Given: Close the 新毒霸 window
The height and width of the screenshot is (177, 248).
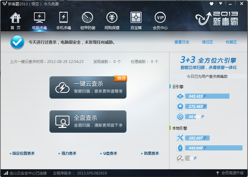Looking at the screenshot, I should point(242,3).
